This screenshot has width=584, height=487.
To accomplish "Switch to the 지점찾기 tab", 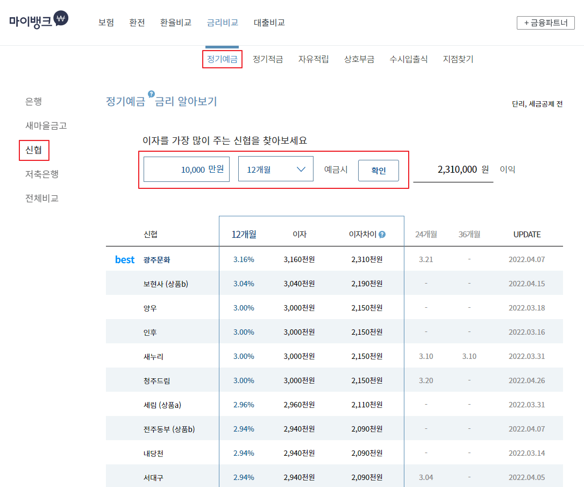I will tap(458, 59).
